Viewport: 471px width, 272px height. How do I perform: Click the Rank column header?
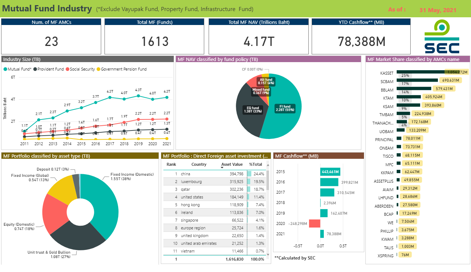click(171, 164)
